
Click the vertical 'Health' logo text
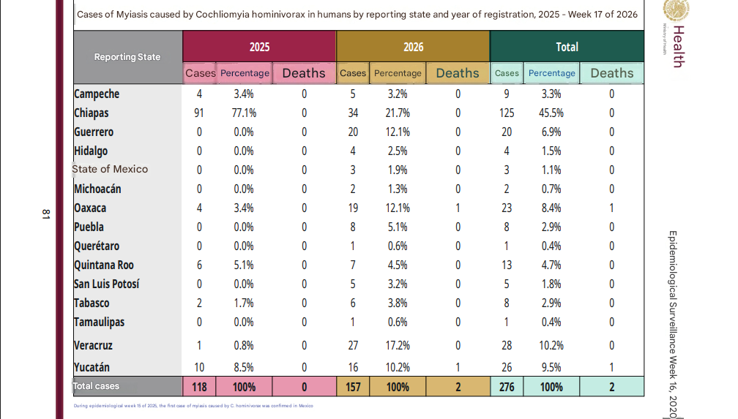click(x=678, y=47)
